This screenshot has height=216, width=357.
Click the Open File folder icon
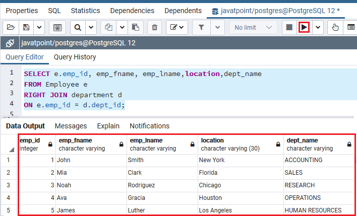[11, 28]
